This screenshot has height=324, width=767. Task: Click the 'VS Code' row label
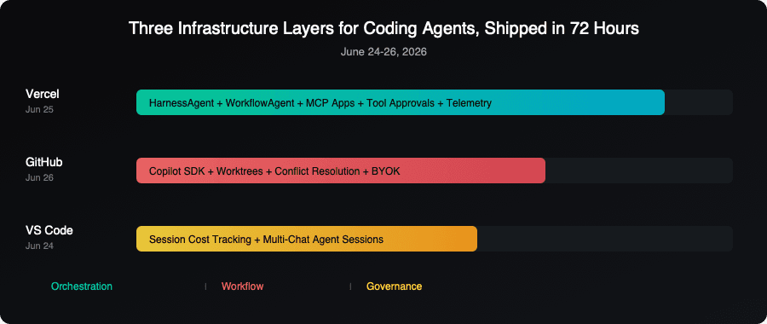49,230
